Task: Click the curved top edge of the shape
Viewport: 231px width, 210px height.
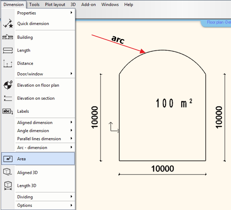Action: [x=162, y=50]
